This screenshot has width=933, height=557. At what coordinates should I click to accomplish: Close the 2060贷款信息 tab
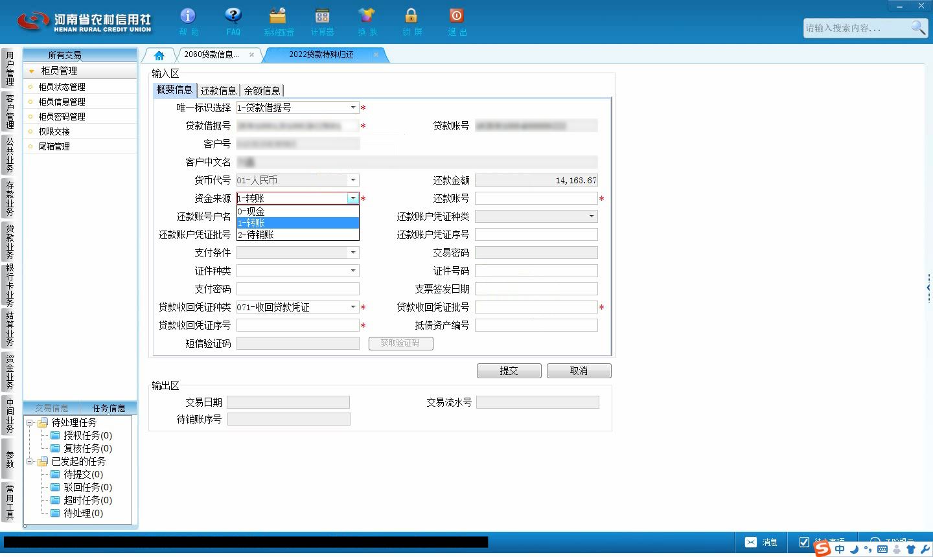coord(251,55)
